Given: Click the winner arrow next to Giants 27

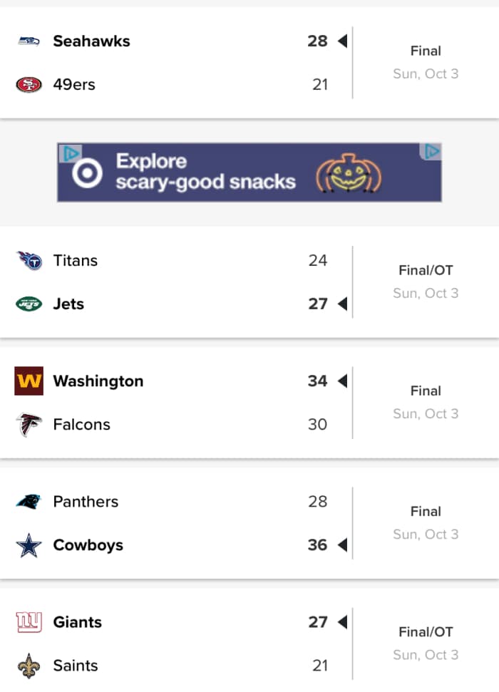Looking at the screenshot, I should coord(342,621).
